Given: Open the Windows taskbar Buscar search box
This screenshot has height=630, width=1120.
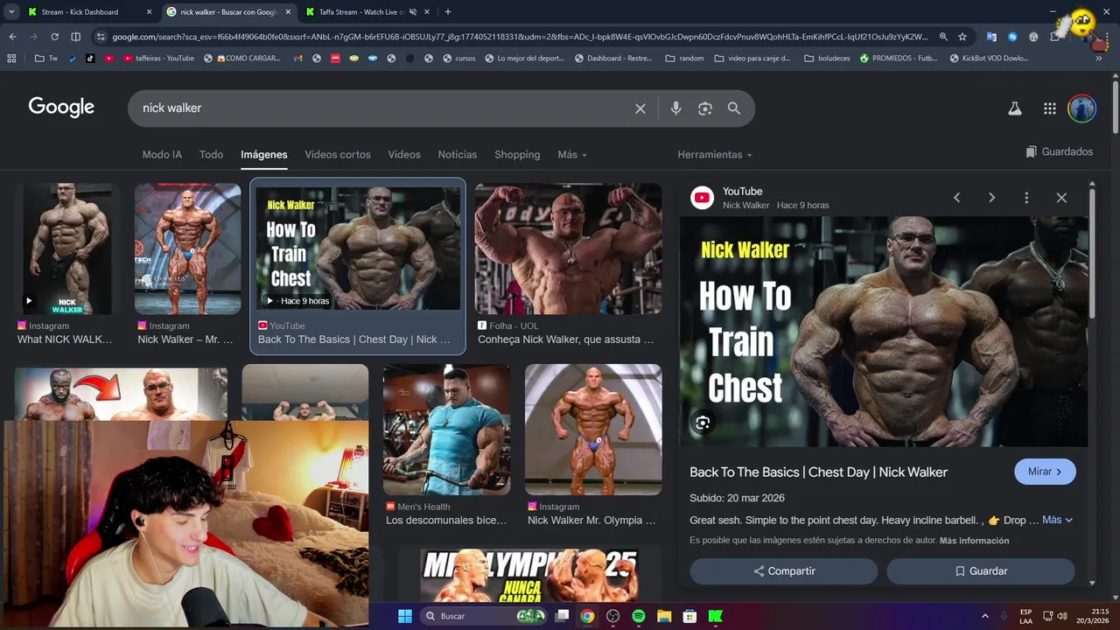Looking at the screenshot, I should (x=485, y=616).
